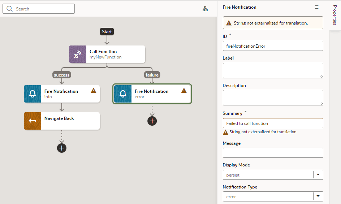Viewport: 341px width, 204px height.
Task: Click in the action Search field
Action: pyautogui.click(x=39, y=9)
